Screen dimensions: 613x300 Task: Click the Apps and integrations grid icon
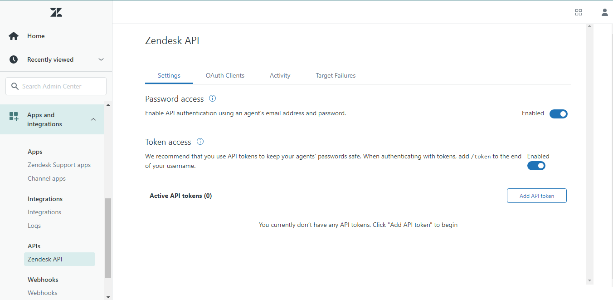pos(14,119)
